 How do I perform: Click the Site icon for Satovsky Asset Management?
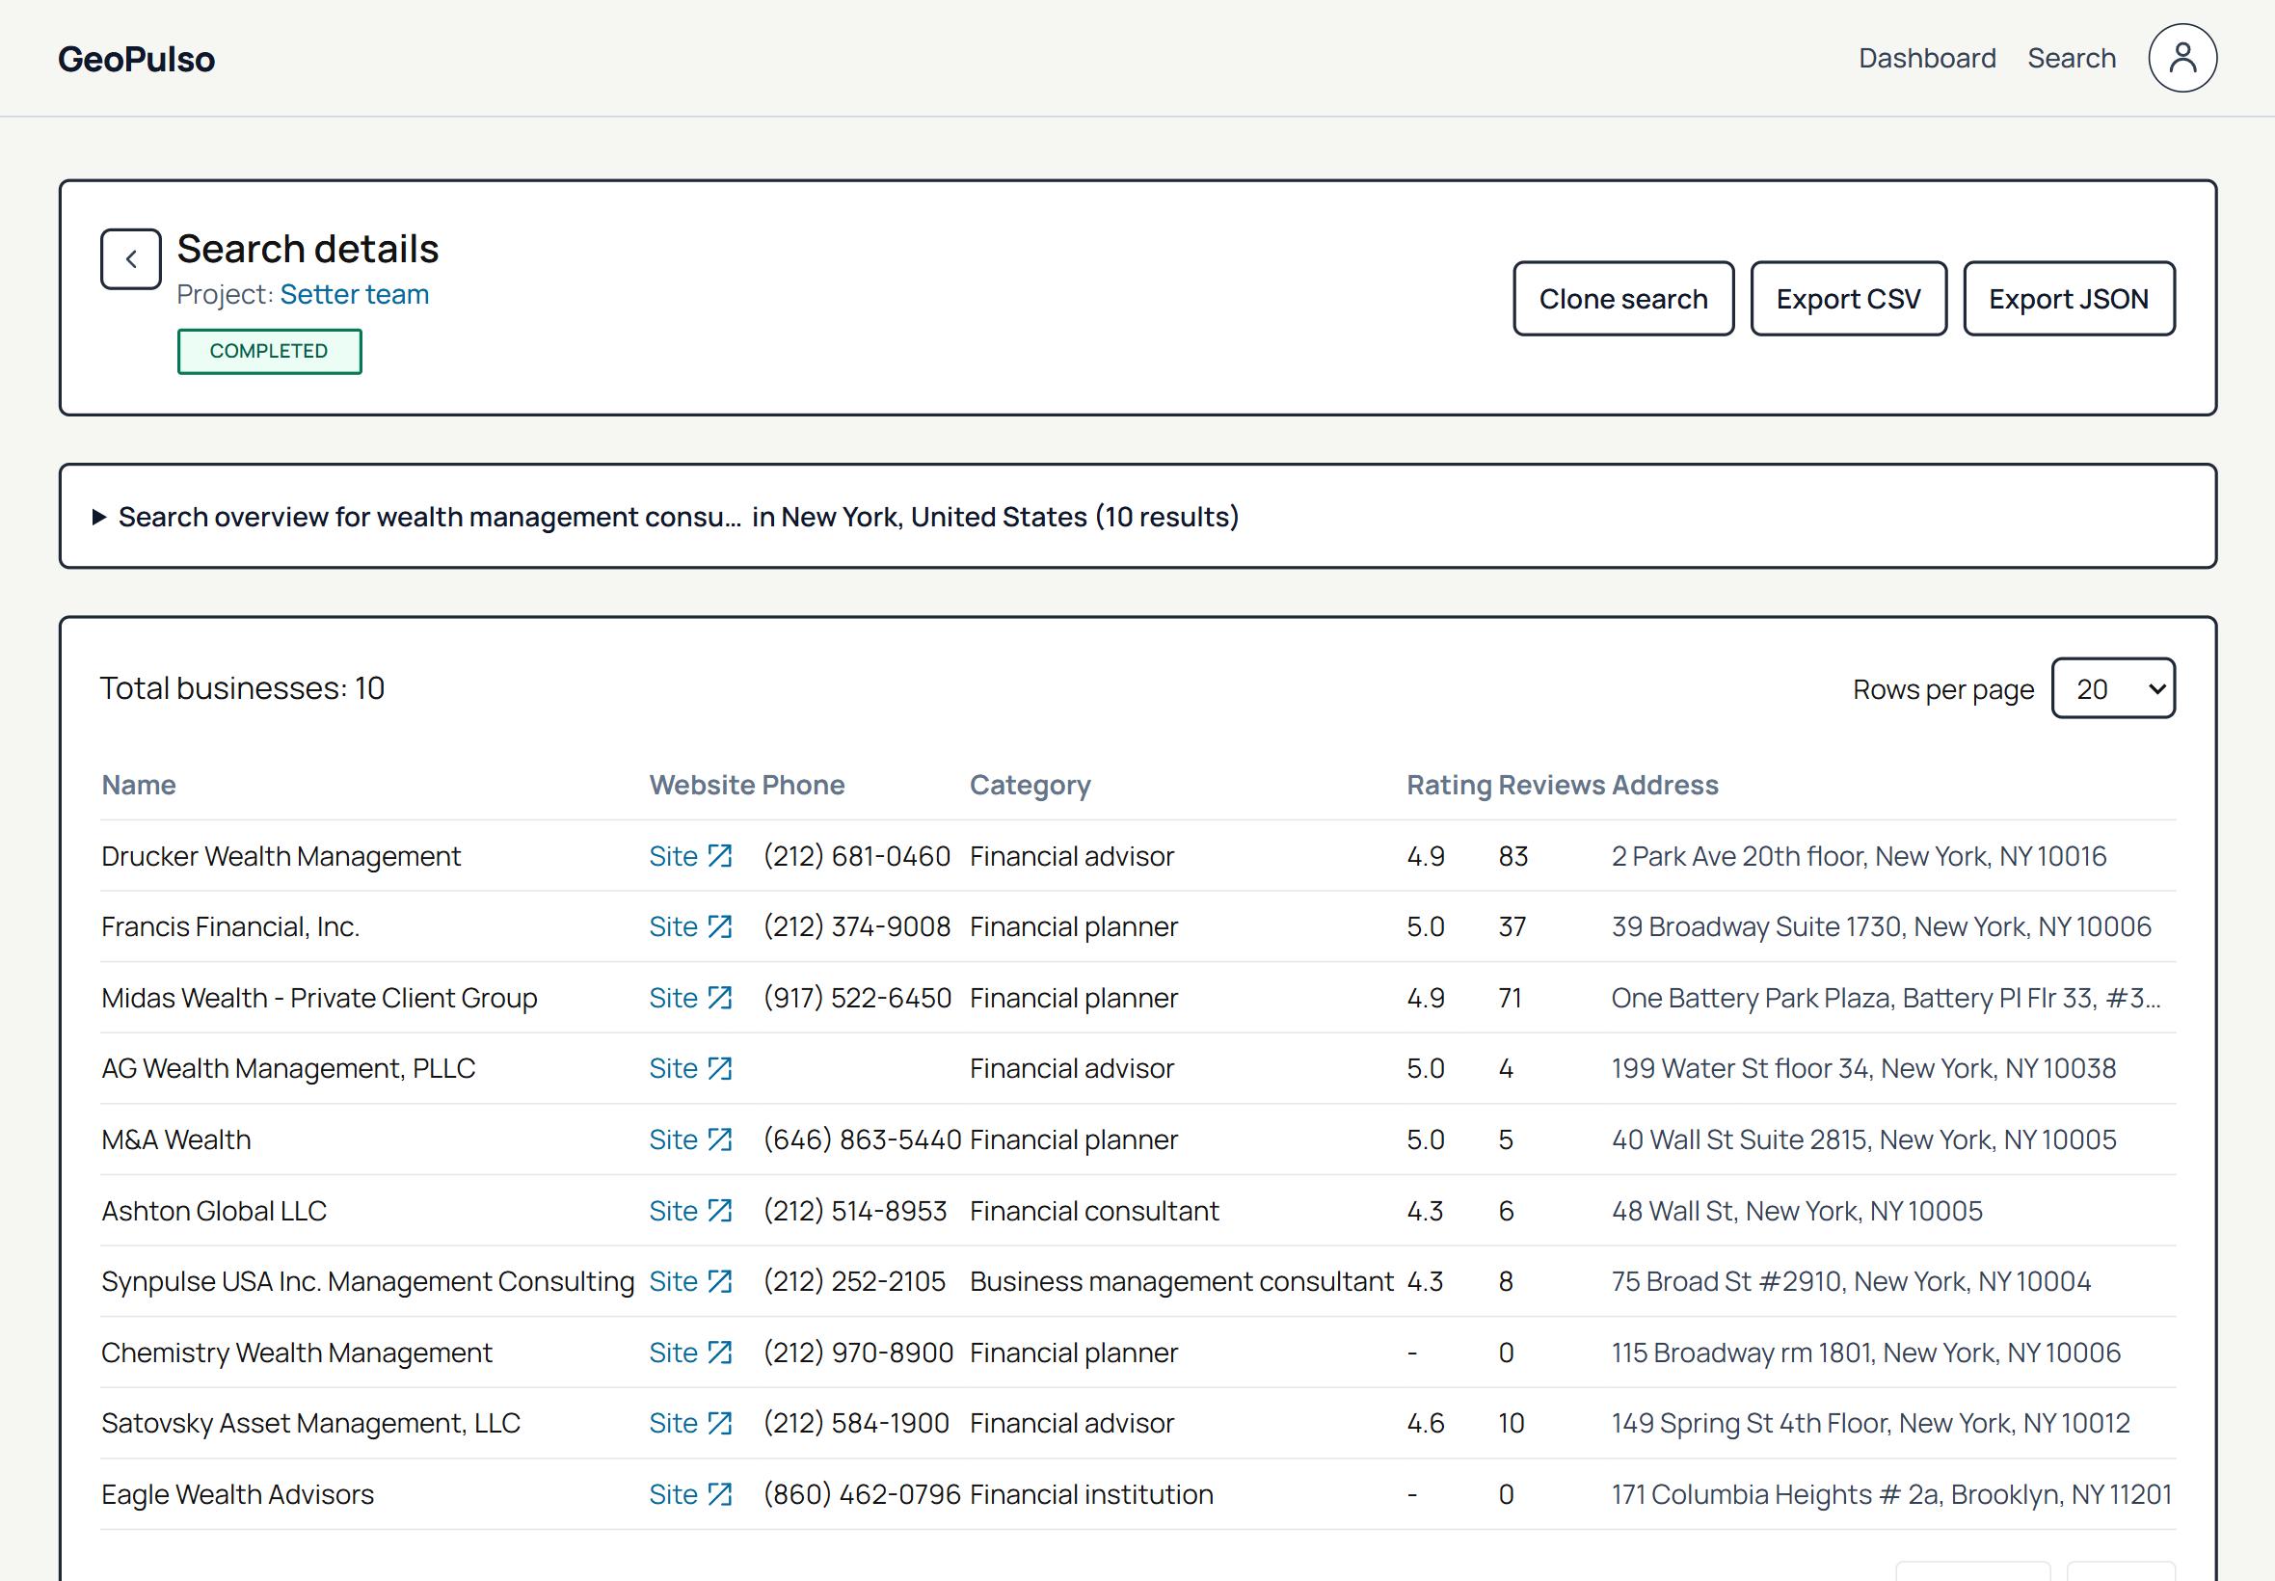(719, 1423)
